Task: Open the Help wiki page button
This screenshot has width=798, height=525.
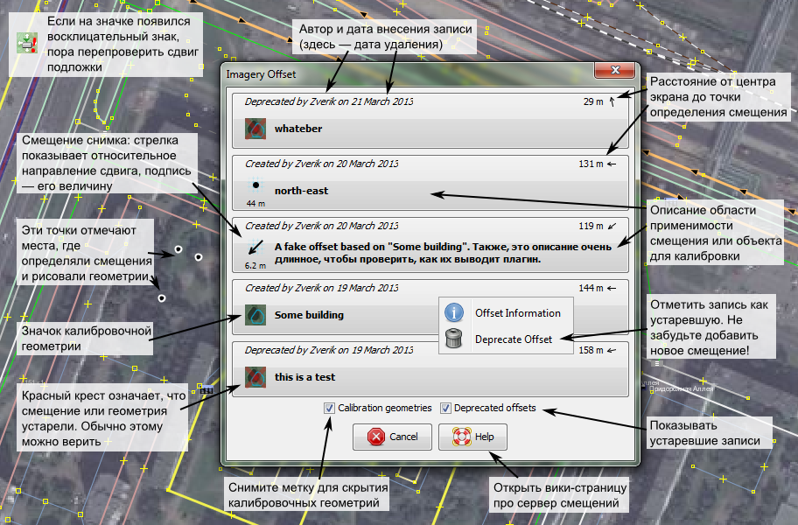Action: click(472, 437)
